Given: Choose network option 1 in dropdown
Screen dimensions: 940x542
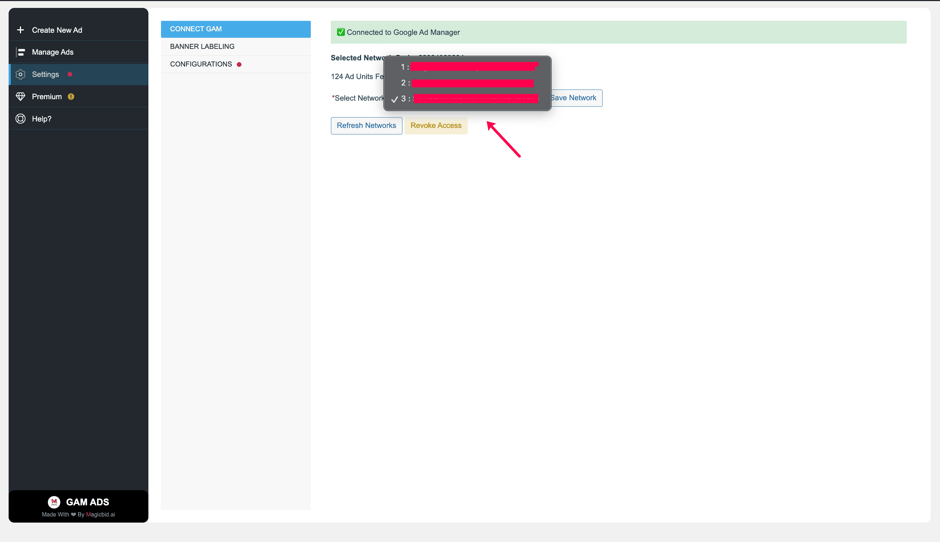Looking at the screenshot, I should (467, 67).
